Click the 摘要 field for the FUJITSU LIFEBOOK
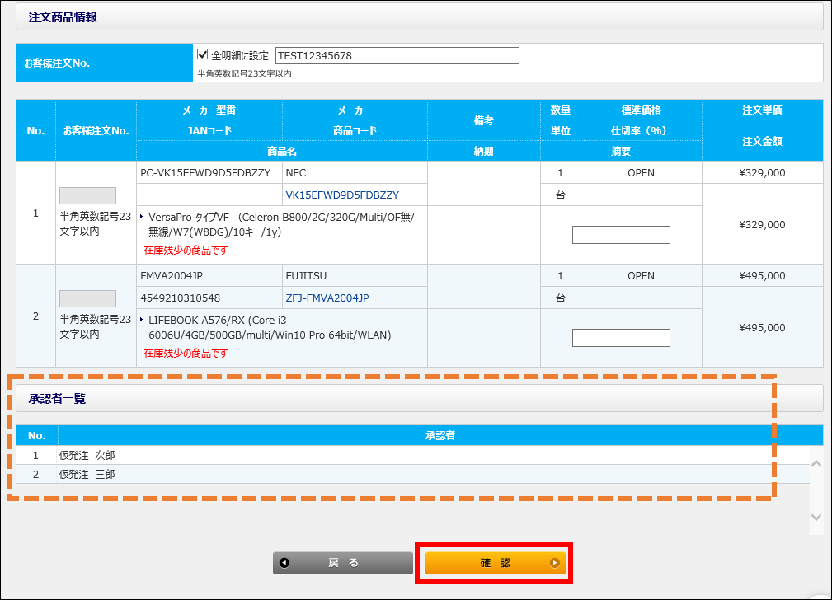Viewport: 832px width, 600px height. (x=621, y=338)
